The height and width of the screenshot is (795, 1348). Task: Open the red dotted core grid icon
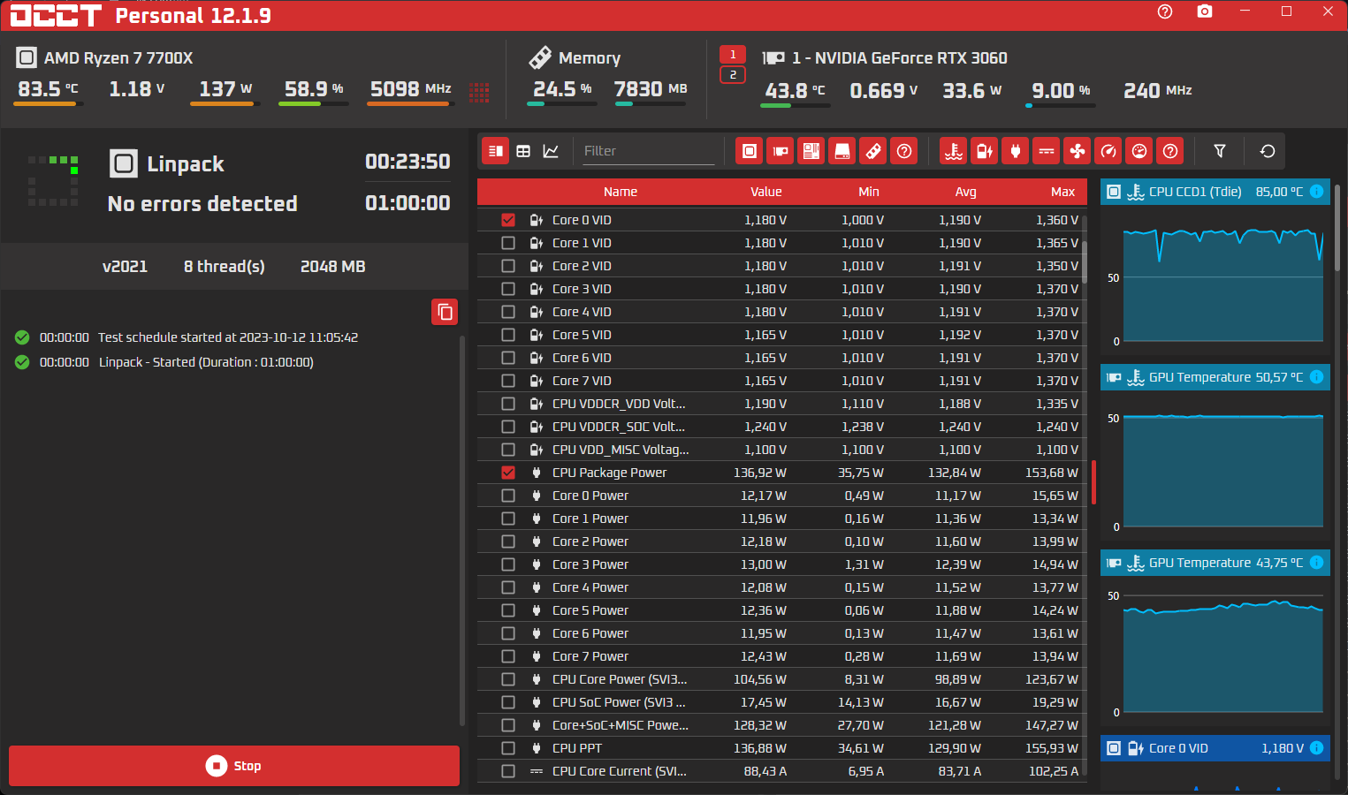coord(479,92)
